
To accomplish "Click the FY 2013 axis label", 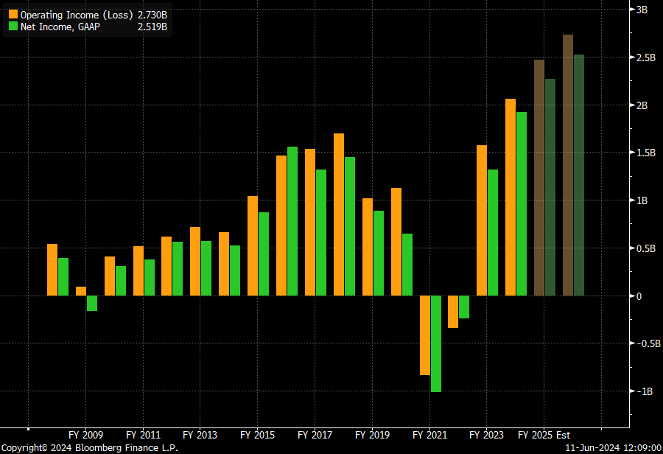I will pyautogui.click(x=200, y=435).
